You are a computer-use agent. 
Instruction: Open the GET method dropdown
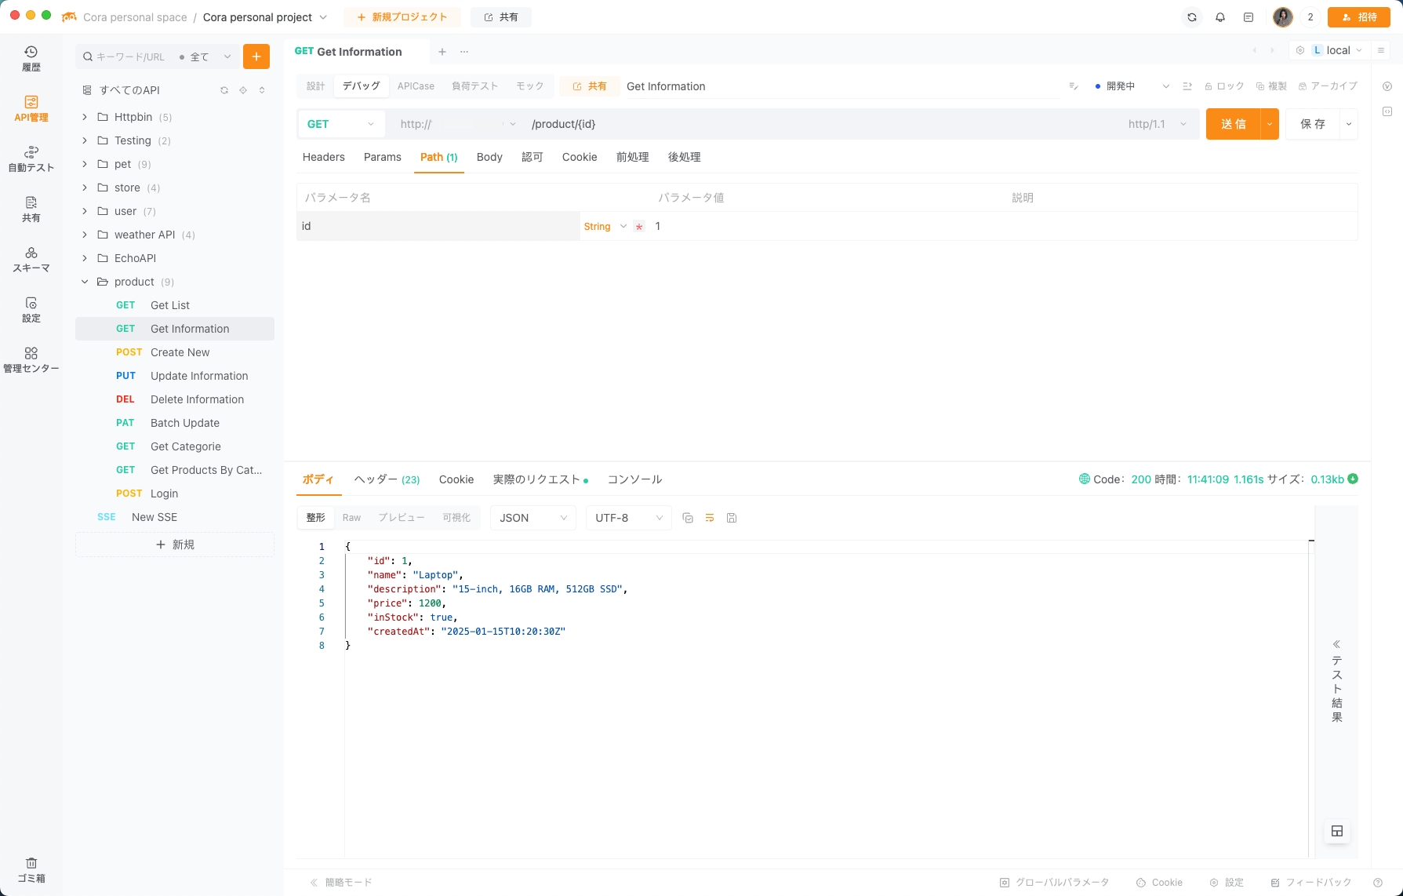tap(341, 124)
